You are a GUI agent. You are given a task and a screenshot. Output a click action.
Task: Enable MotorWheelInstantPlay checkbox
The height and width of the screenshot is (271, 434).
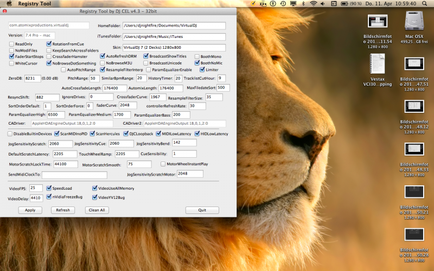click(163, 164)
